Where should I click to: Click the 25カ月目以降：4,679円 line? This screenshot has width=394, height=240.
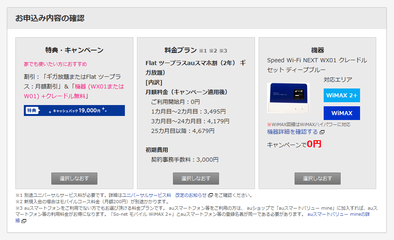pos(183,131)
